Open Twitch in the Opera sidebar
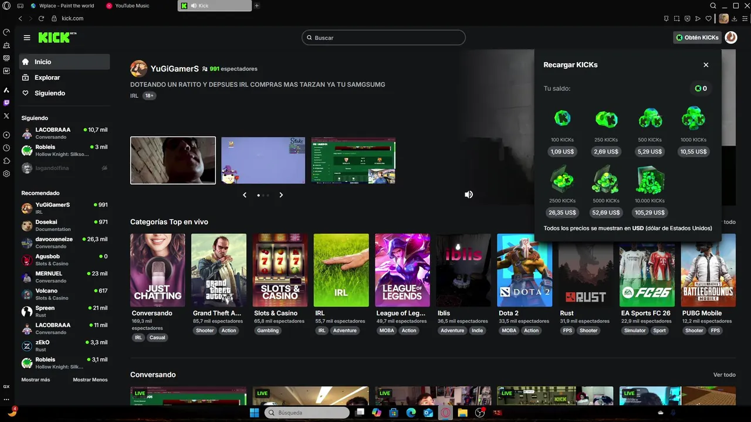The width and height of the screenshot is (751, 422). click(x=6, y=103)
